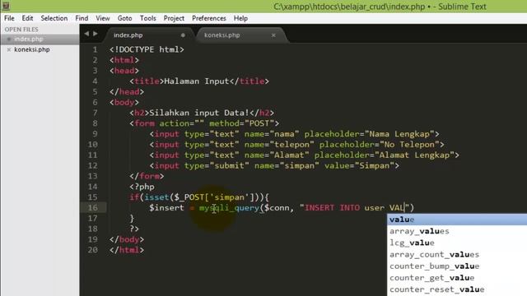This screenshot has height=296, width=527.
Task: Choose 'counter_bump_value' autocomplete suggestion
Action: point(457,266)
